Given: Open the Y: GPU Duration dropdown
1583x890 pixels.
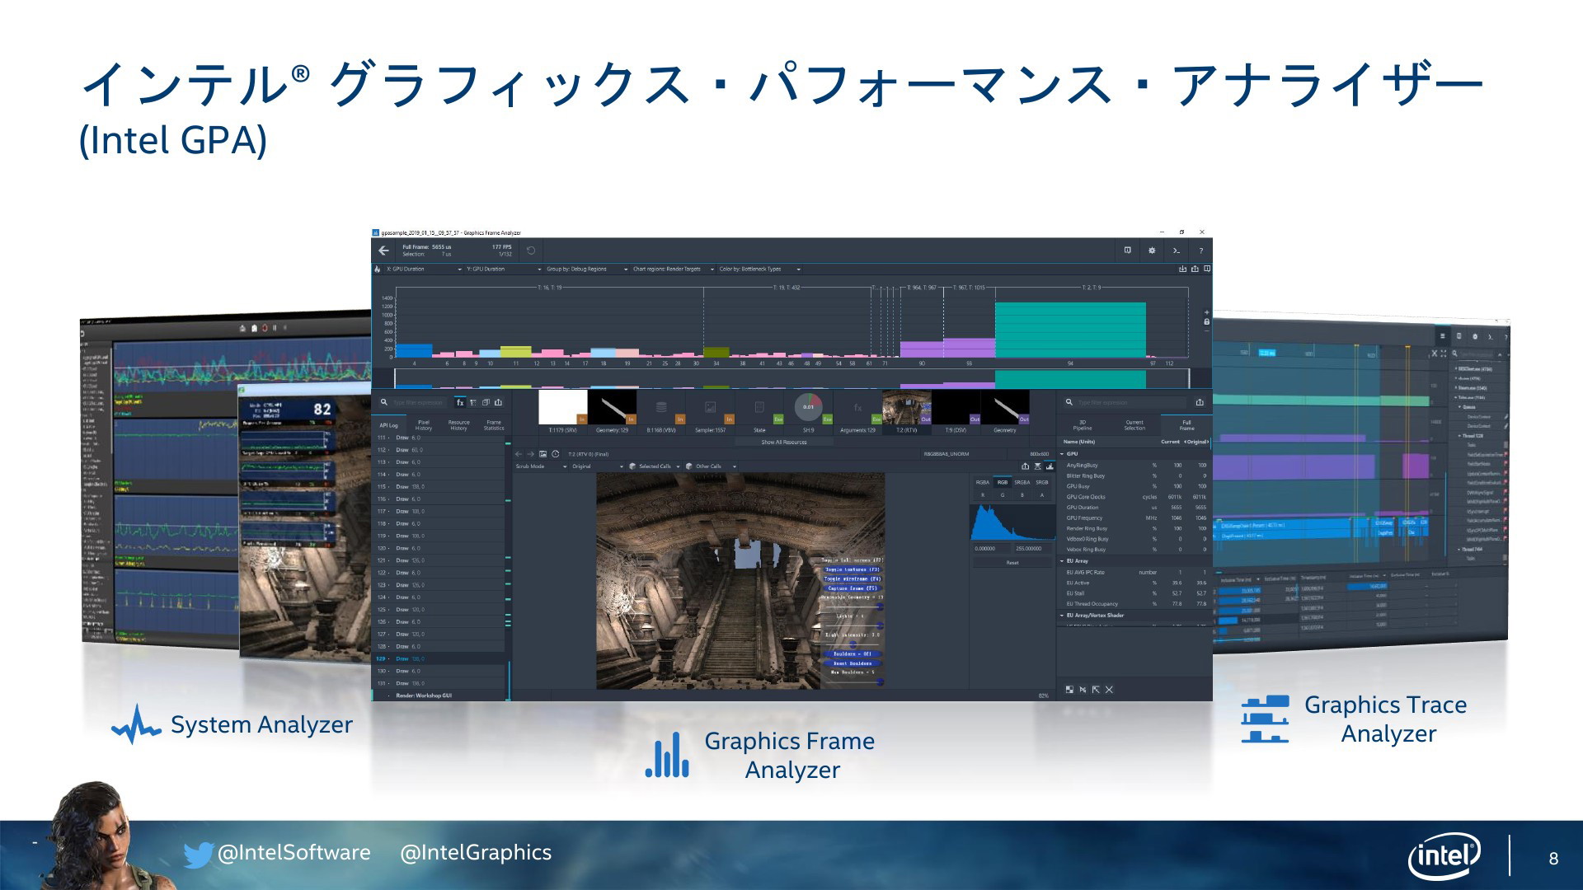Looking at the screenshot, I should pos(504,269).
